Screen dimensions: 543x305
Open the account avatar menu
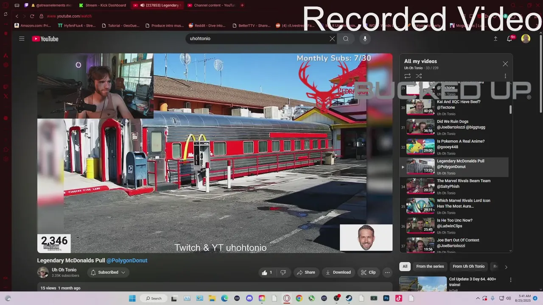click(526, 39)
